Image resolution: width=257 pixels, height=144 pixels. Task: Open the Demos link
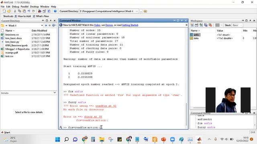109,25
